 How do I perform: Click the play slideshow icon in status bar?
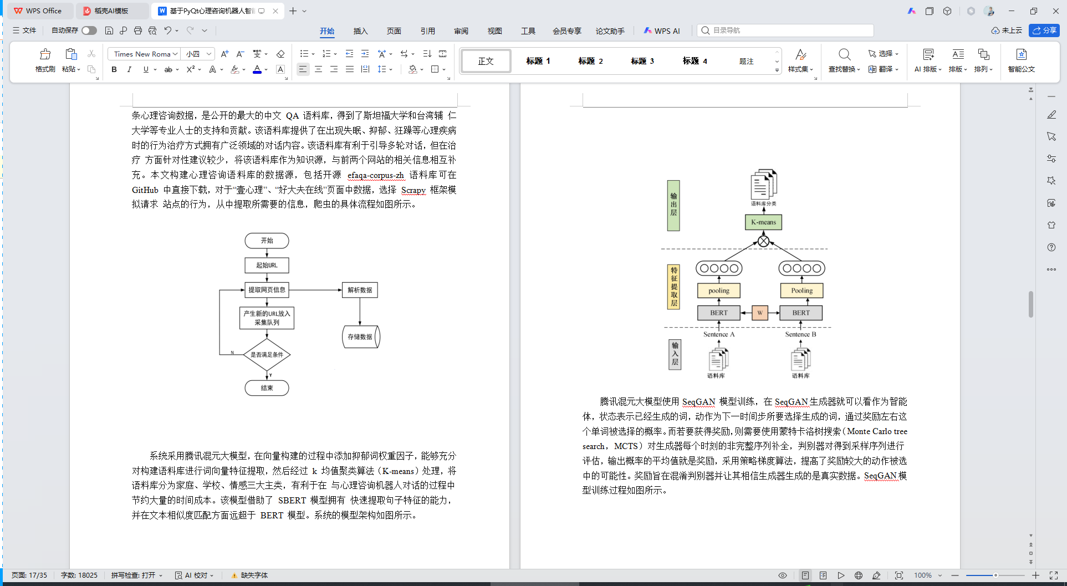coord(841,575)
